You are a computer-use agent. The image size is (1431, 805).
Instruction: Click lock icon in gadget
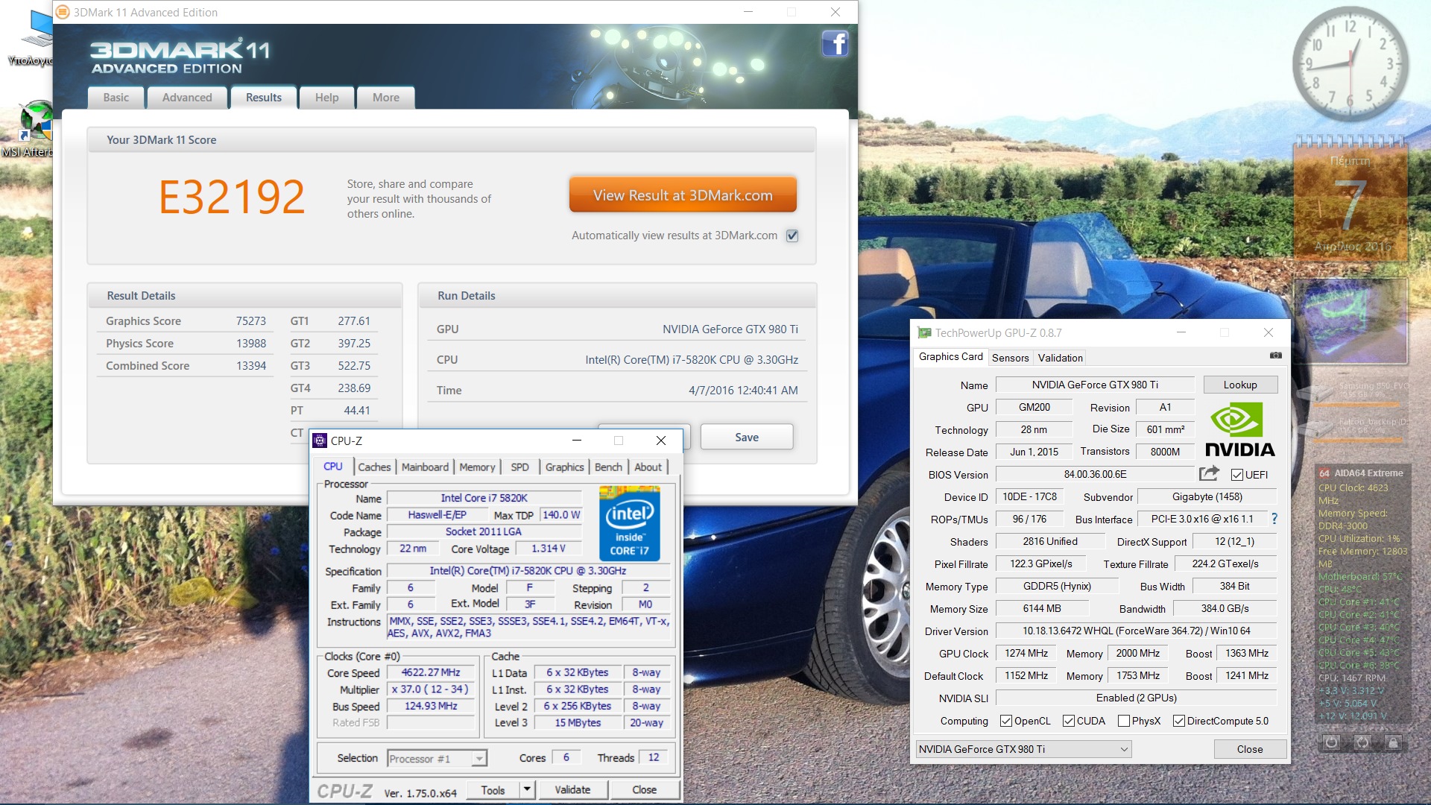pyautogui.click(x=1393, y=742)
